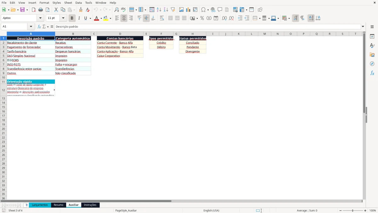Open the Sheet menu

68,3
